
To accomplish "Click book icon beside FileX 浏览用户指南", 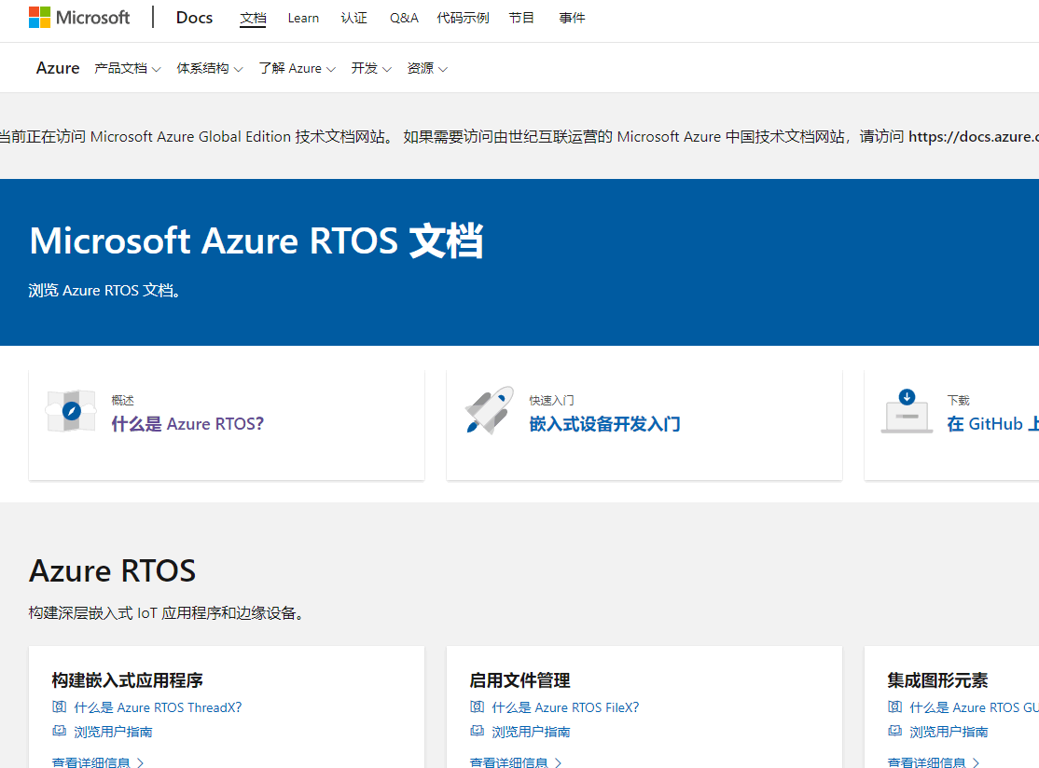I will tap(478, 732).
